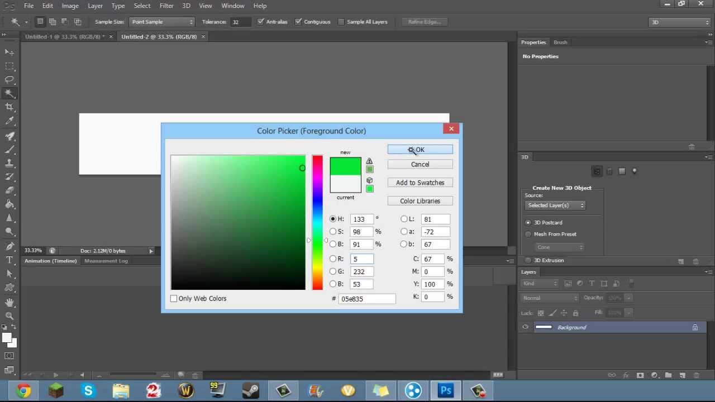Select the S saturation radio button

point(333,232)
